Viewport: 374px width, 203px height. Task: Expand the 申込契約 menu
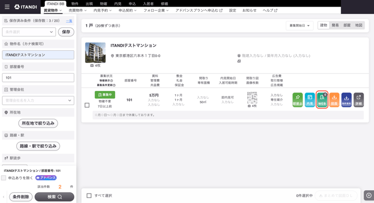click(127, 11)
